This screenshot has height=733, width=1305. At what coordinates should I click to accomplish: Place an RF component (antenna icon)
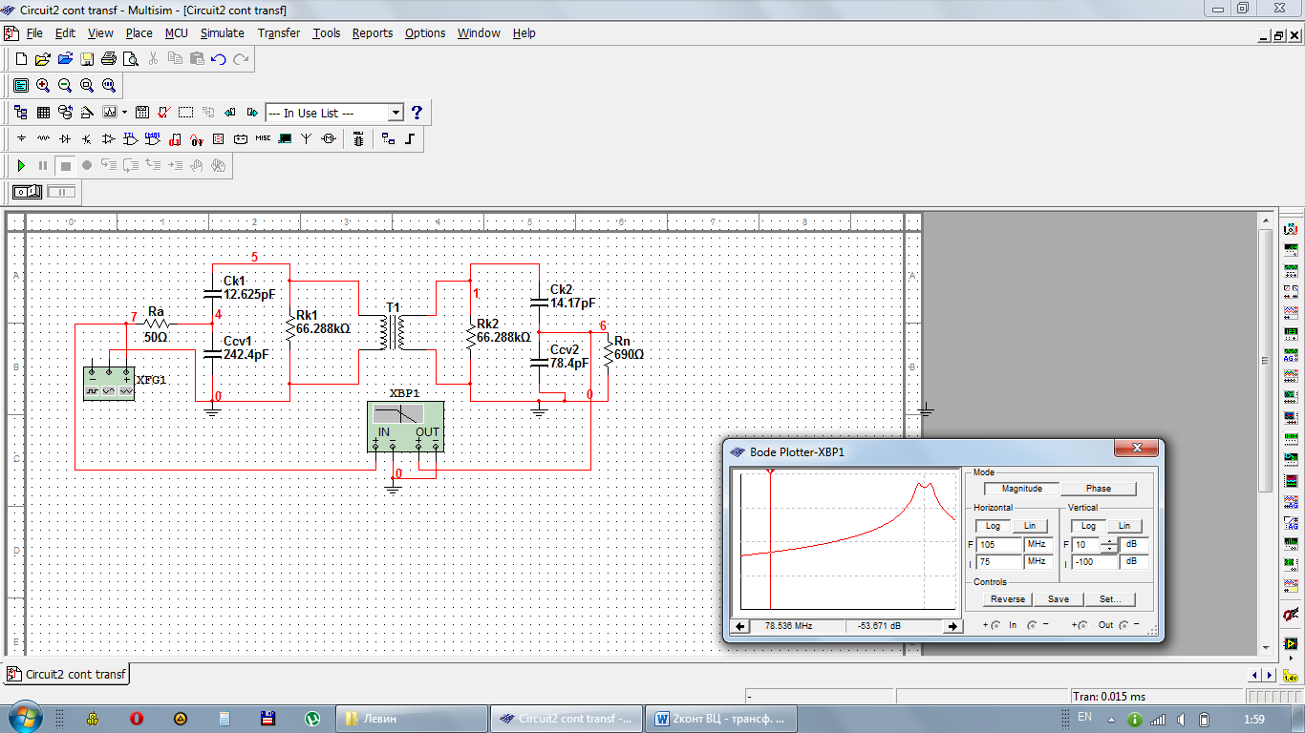pos(307,139)
